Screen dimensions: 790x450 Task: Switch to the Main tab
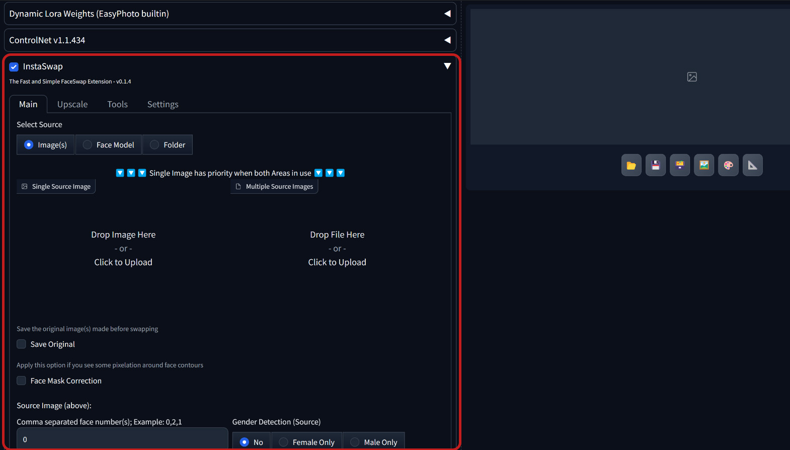pyautogui.click(x=28, y=104)
